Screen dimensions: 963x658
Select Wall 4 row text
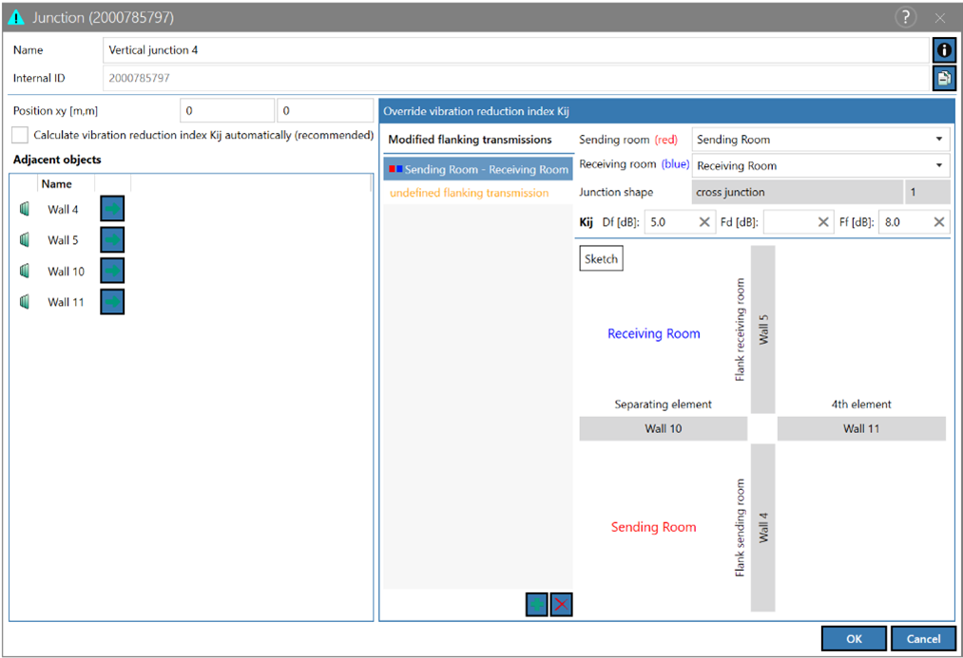click(63, 209)
